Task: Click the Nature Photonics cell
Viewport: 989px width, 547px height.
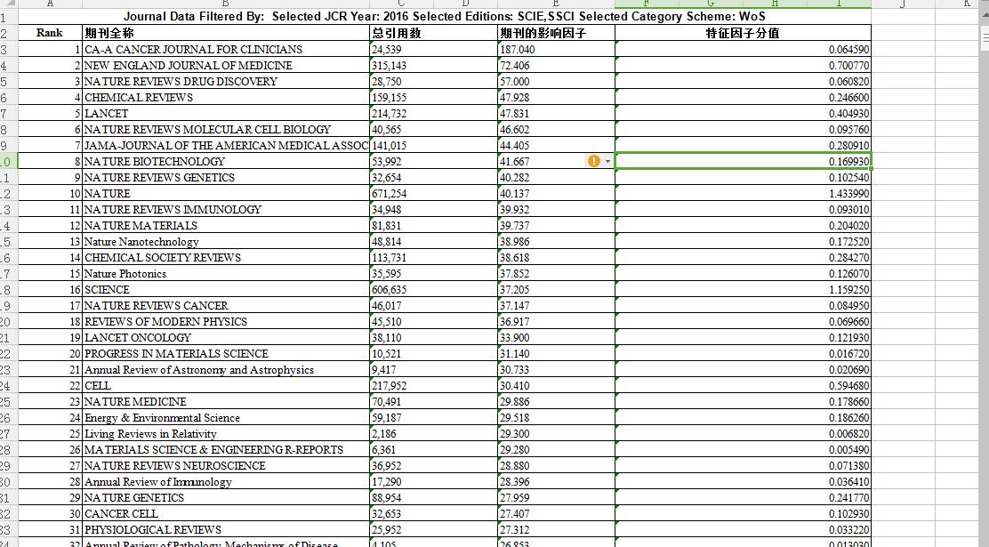Action: [x=226, y=274]
